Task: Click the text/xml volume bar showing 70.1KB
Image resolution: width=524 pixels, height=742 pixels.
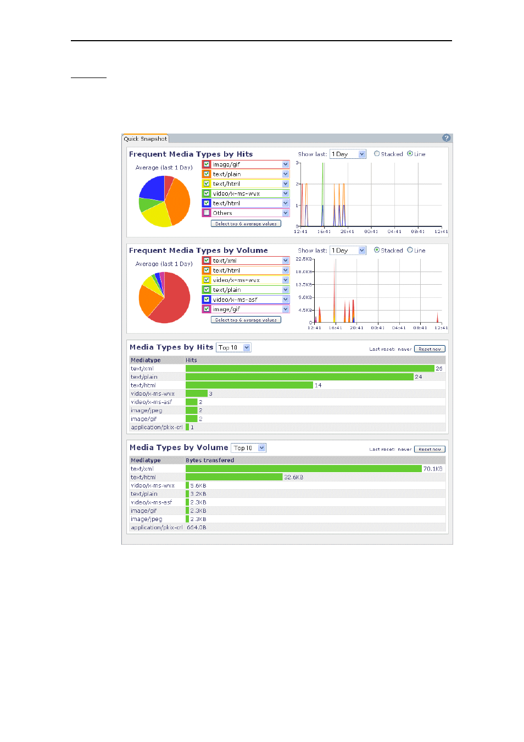Action: [304, 469]
